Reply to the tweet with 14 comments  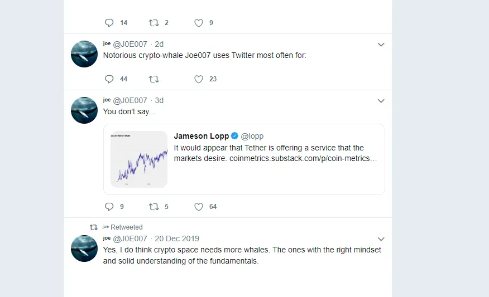[x=109, y=23]
